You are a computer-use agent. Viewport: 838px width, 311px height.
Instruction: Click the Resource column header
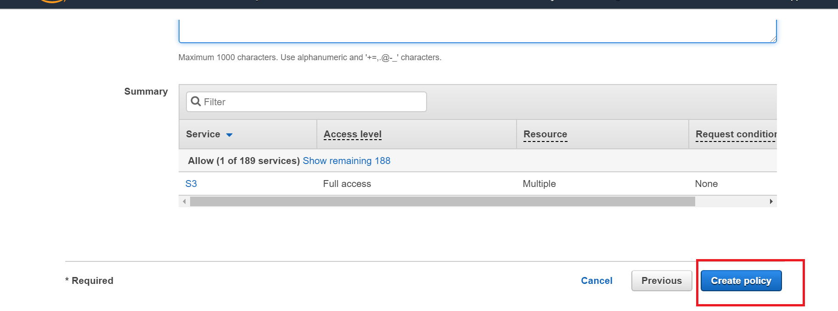click(x=545, y=134)
